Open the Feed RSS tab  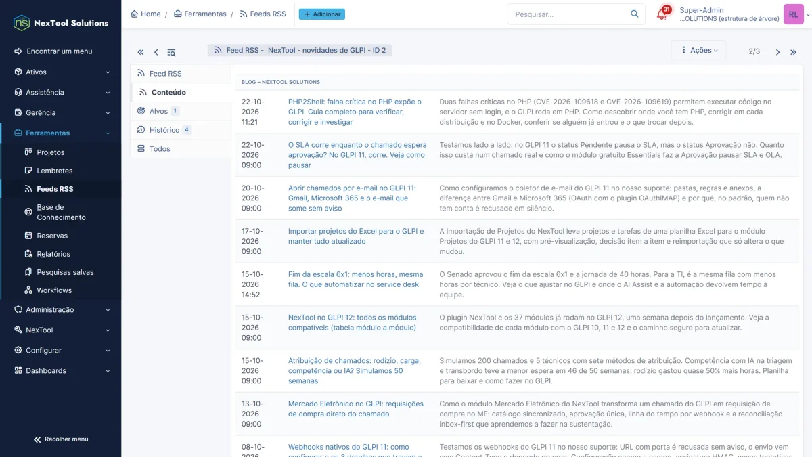[181, 74]
